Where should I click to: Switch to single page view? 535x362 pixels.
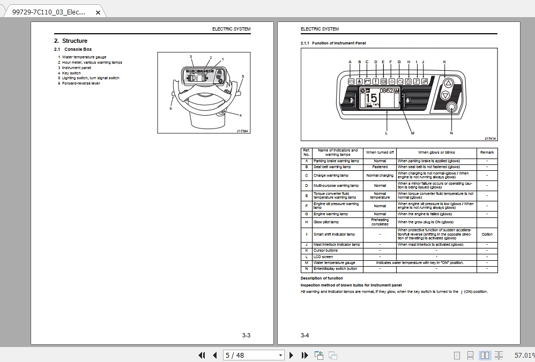(x=457, y=355)
